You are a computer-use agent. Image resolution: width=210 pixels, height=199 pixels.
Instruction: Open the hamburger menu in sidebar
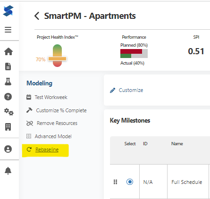click(x=8, y=30)
